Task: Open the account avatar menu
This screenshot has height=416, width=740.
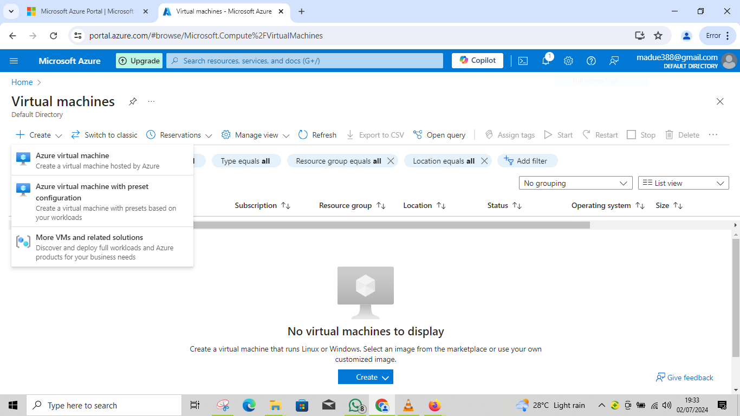Action: (x=729, y=61)
